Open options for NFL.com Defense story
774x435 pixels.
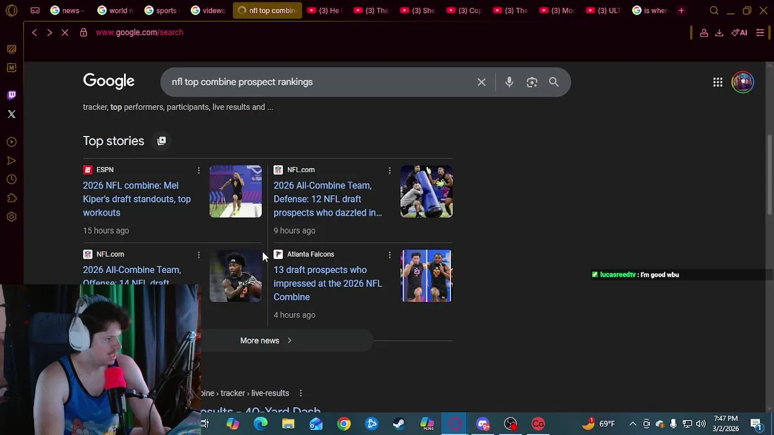tap(389, 170)
